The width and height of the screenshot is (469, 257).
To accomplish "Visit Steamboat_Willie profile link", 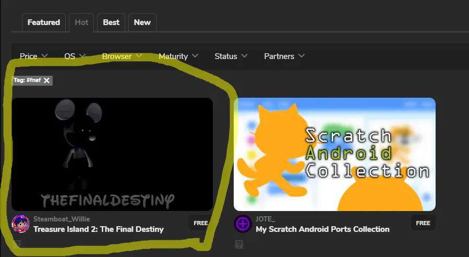I will point(62,219).
